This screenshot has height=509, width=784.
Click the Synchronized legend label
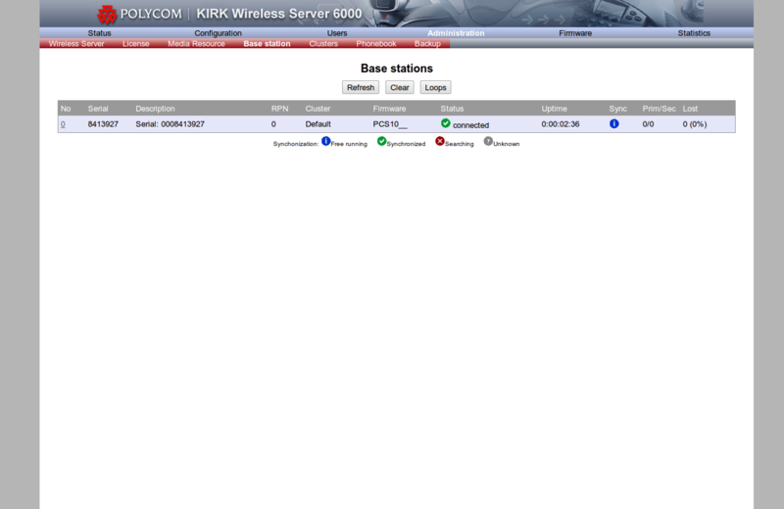click(406, 144)
